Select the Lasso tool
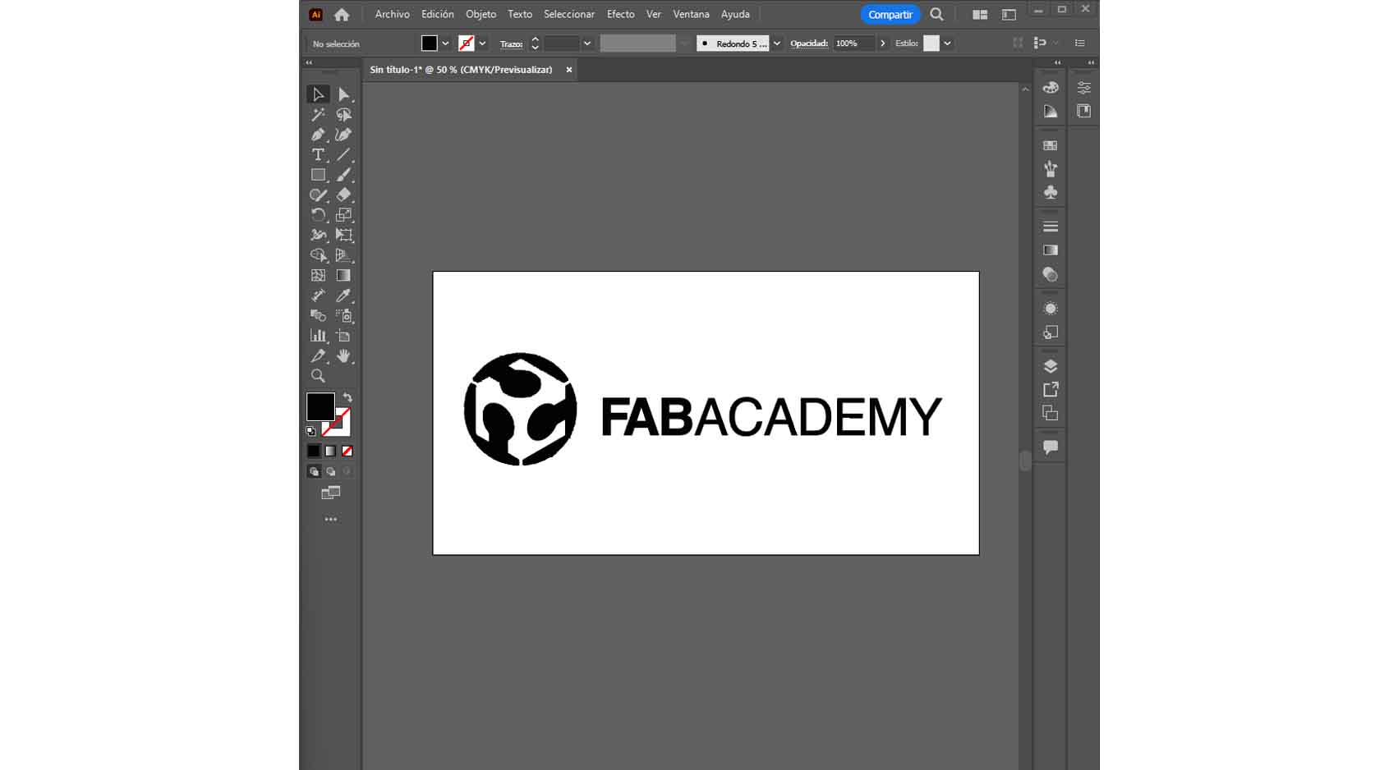The image size is (1398, 770). coord(343,115)
